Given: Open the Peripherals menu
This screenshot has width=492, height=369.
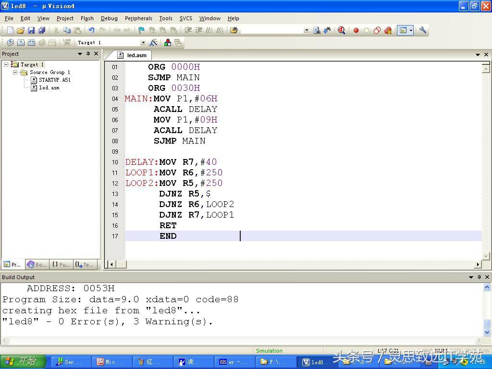Looking at the screenshot, I should coord(138,18).
